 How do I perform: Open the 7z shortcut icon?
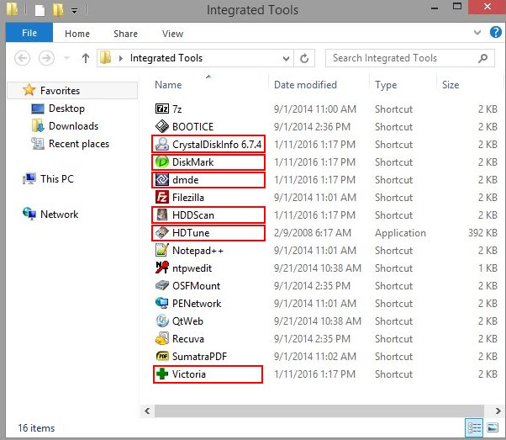pos(161,109)
